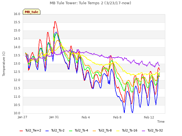Select the Tul2_Ts-32 legend label
Image resolution: width=182 pixels, height=136 pixels.
tap(155, 130)
